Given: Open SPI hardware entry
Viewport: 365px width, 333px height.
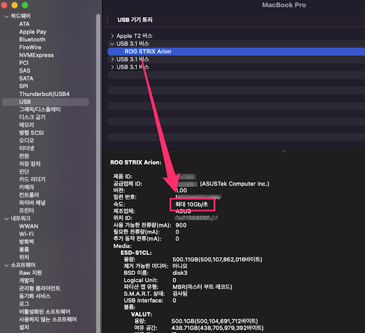Looking at the screenshot, I should 23,86.
